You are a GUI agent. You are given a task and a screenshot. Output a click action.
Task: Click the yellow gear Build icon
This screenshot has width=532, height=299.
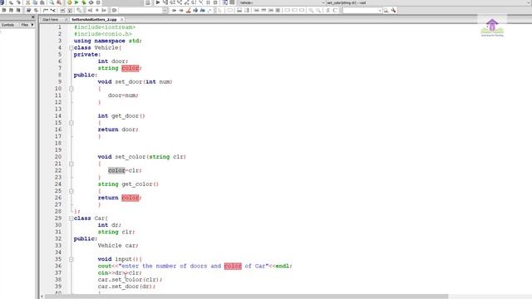pos(69,2)
